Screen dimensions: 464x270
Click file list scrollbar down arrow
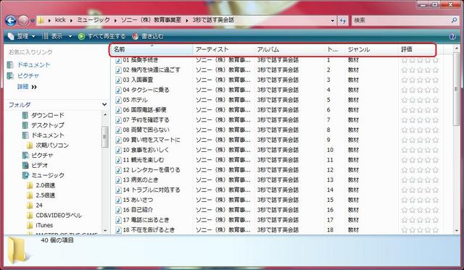point(456,230)
